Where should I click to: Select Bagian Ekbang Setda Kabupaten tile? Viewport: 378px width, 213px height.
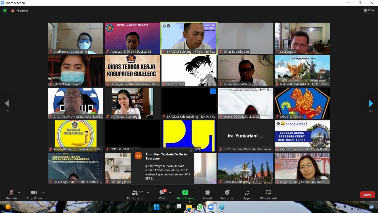[302, 169]
